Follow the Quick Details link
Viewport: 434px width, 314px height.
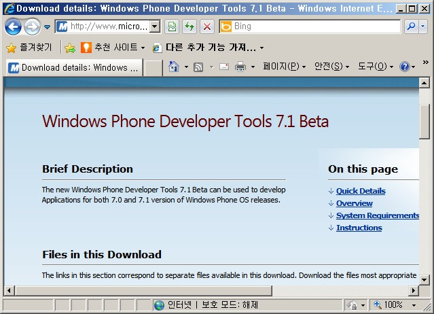tap(361, 191)
